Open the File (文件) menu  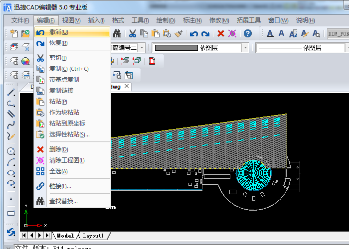tap(20, 20)
